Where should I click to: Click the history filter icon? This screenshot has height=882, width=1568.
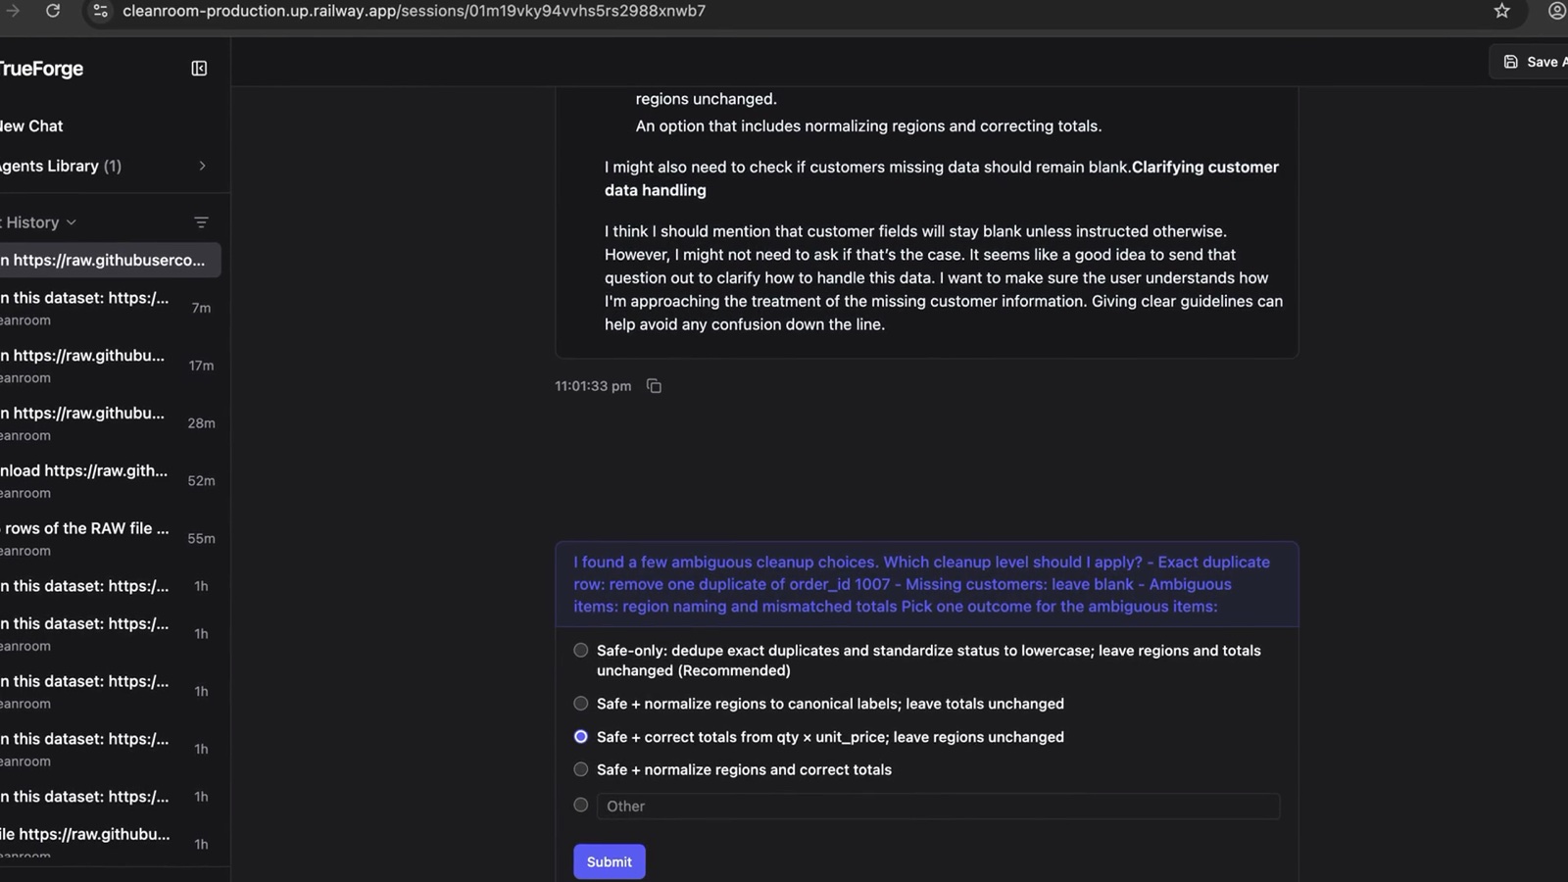201,222
